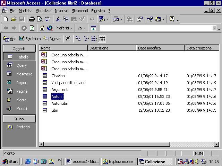This screenshot has height=166, width=222.
Task: Toggle the Details view button
Action: coord(102,39)
